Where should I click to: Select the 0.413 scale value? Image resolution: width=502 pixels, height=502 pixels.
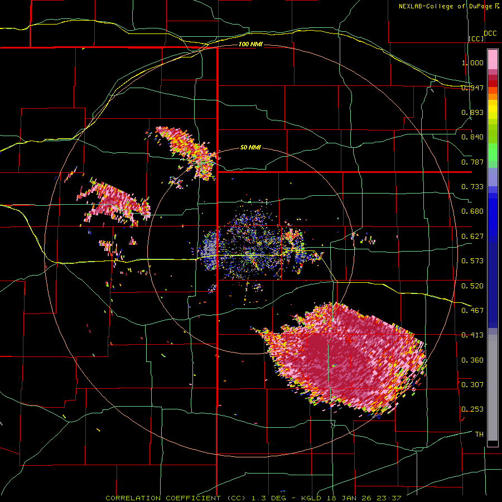tap(472, 335)
